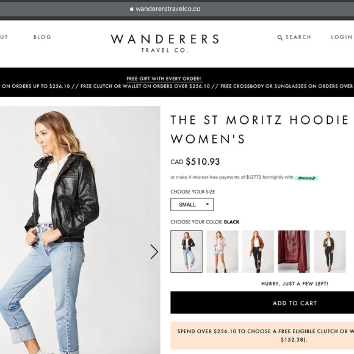Select the black jacket color swatch
354x354 pixels.
186,251
